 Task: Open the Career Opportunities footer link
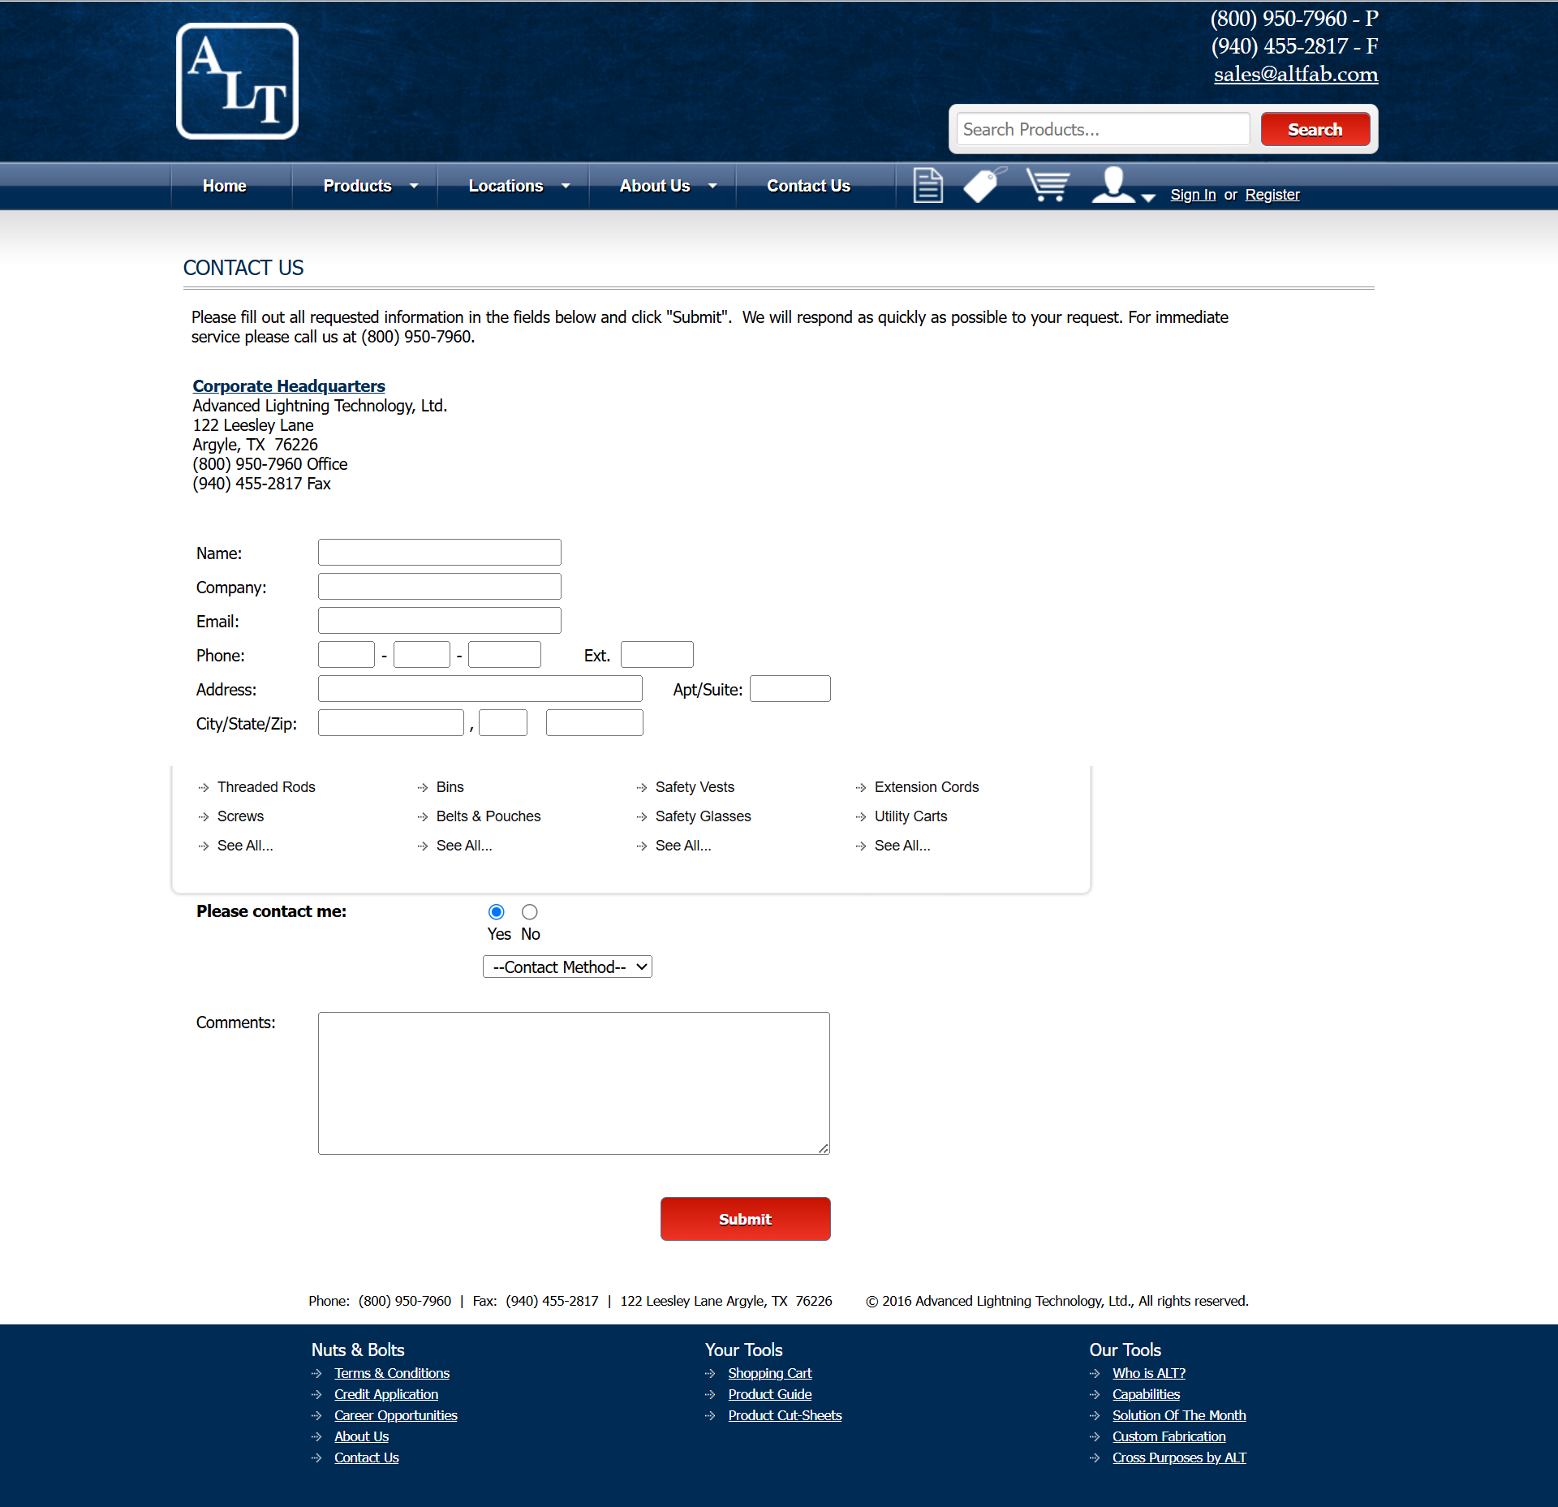[x=396, y=1415]
